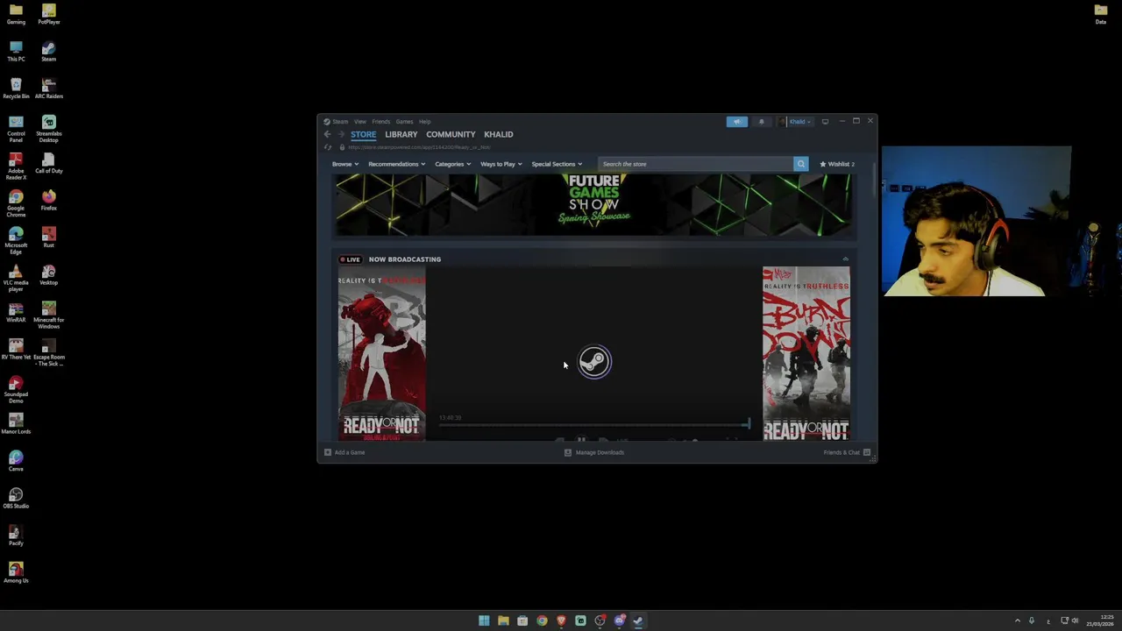The width and height of the screenshot is (1122, 631).
Task: Open the Steam notifications bell
Action: [761, 122]
